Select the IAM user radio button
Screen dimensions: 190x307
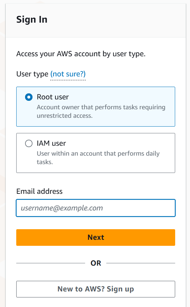click(29, 144)
